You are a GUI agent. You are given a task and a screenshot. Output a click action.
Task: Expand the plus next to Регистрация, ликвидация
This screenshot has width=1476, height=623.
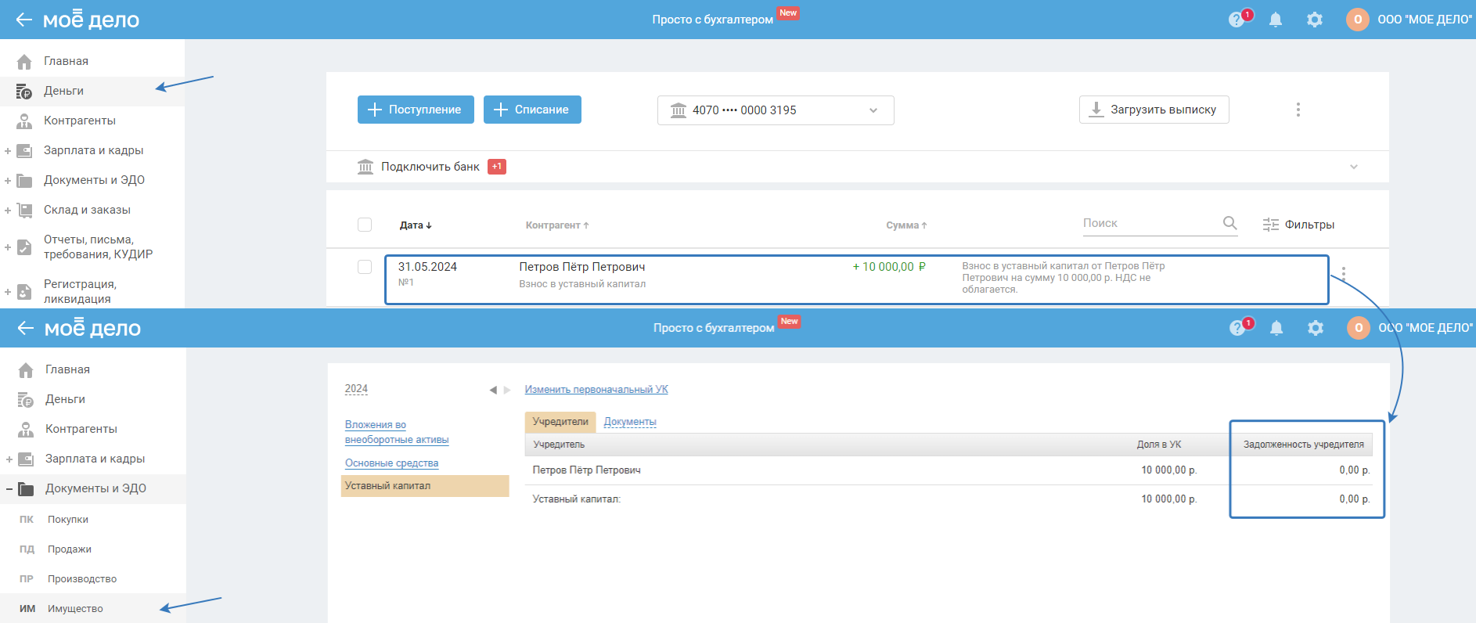[x=8, y=292]
